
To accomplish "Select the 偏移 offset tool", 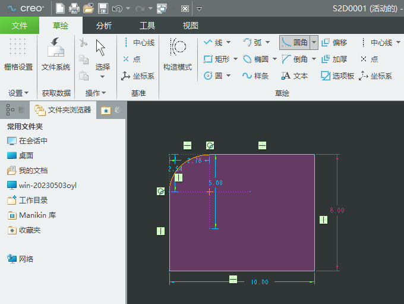I will (334, 42).
